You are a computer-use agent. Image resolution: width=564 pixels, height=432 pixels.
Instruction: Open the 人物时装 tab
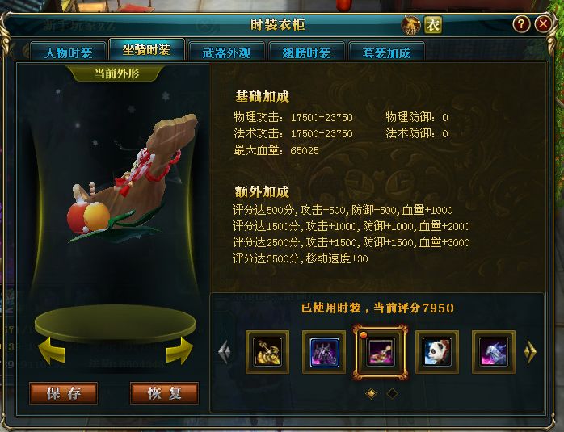[69, 52]
